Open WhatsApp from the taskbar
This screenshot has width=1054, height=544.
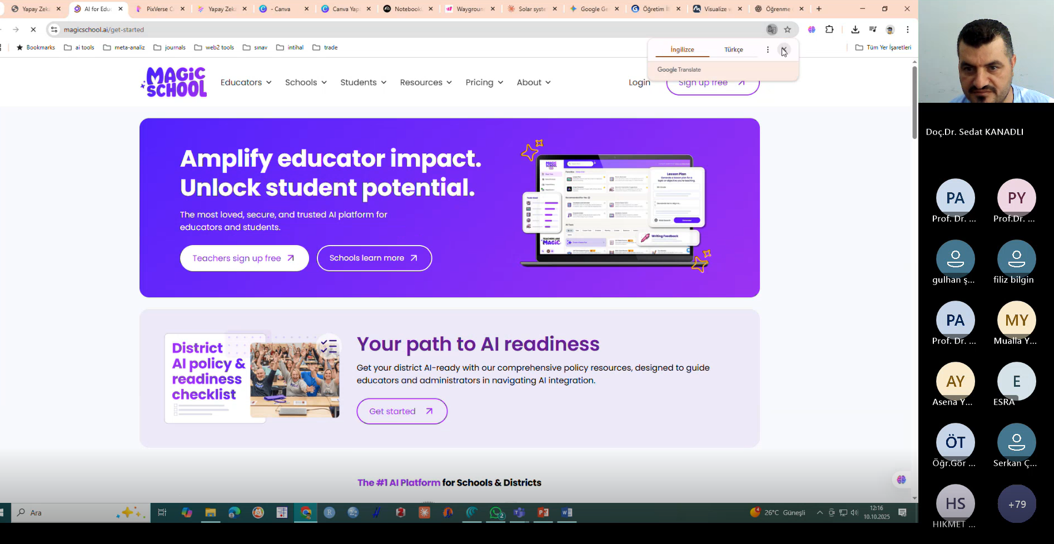pos(496,512)
